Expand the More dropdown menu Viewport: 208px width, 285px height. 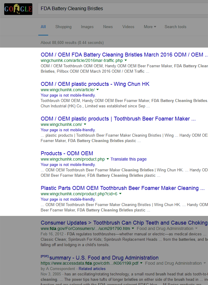pos(150,27)
